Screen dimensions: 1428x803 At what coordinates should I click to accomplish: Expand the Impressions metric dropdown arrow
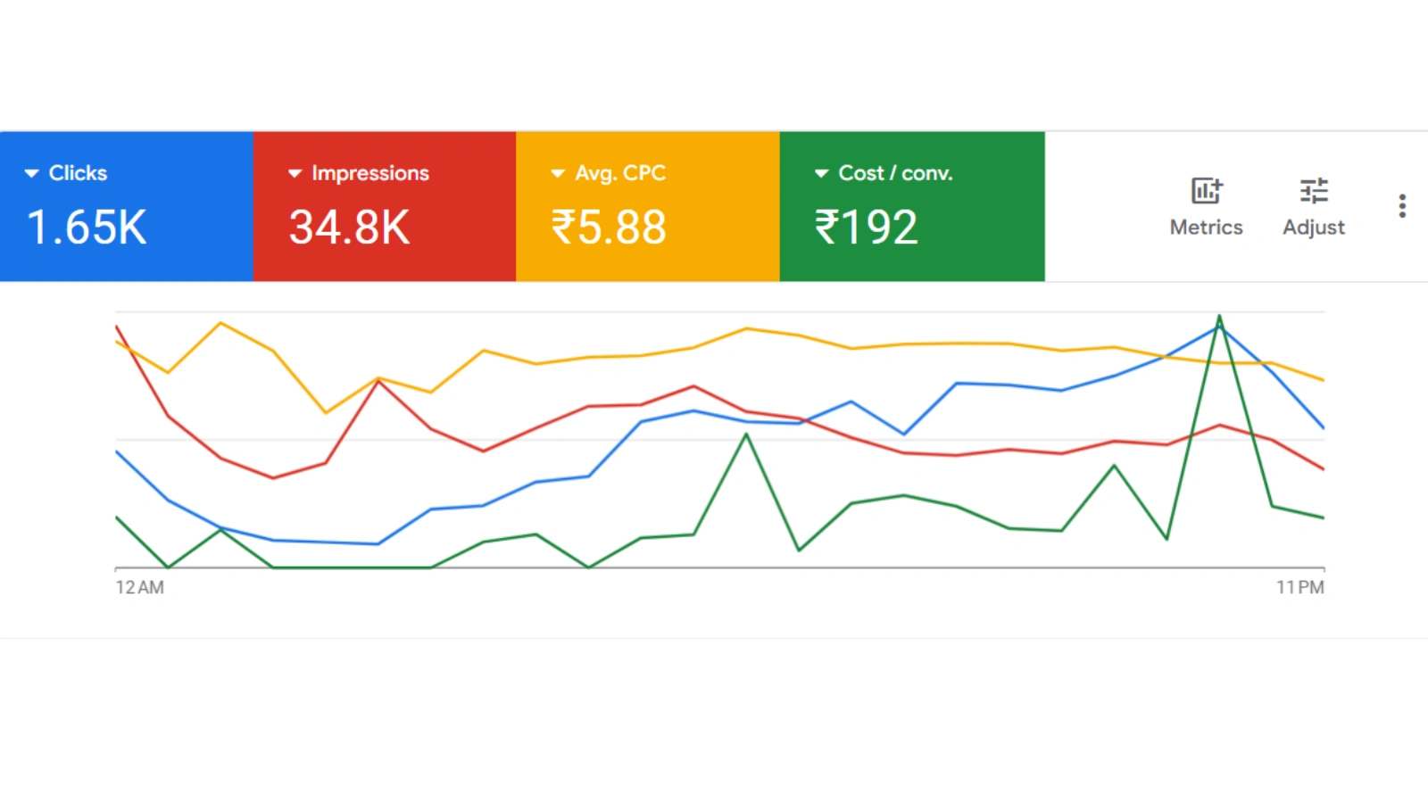pyautogui.click(x=295, y=173)
